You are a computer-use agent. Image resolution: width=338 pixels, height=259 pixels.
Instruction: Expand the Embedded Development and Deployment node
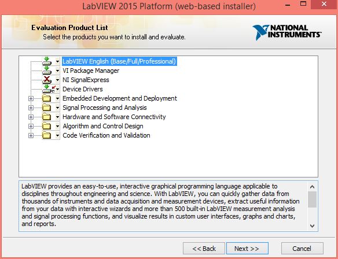(31, 99)
